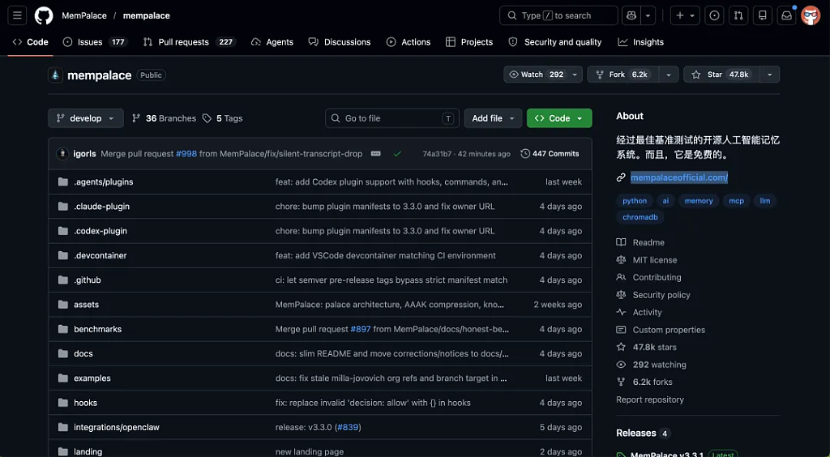The image size is (830, 457).
Task: Open the docs folder
Action: (83, 354)
